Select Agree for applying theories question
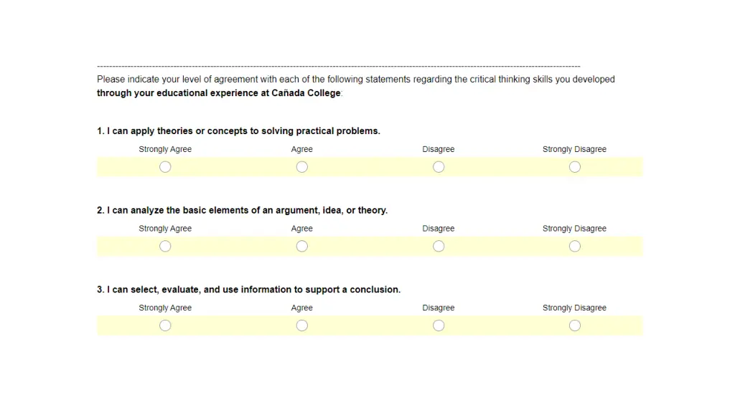 click(302, 166)
